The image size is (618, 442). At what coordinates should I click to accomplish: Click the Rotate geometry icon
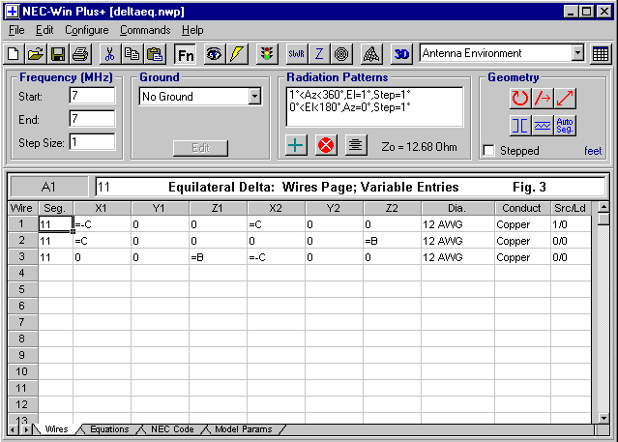(520, 98)
